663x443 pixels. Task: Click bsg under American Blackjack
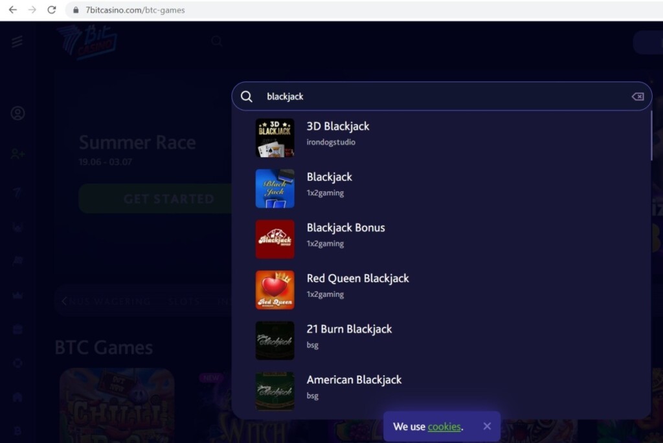click(313, 396)
